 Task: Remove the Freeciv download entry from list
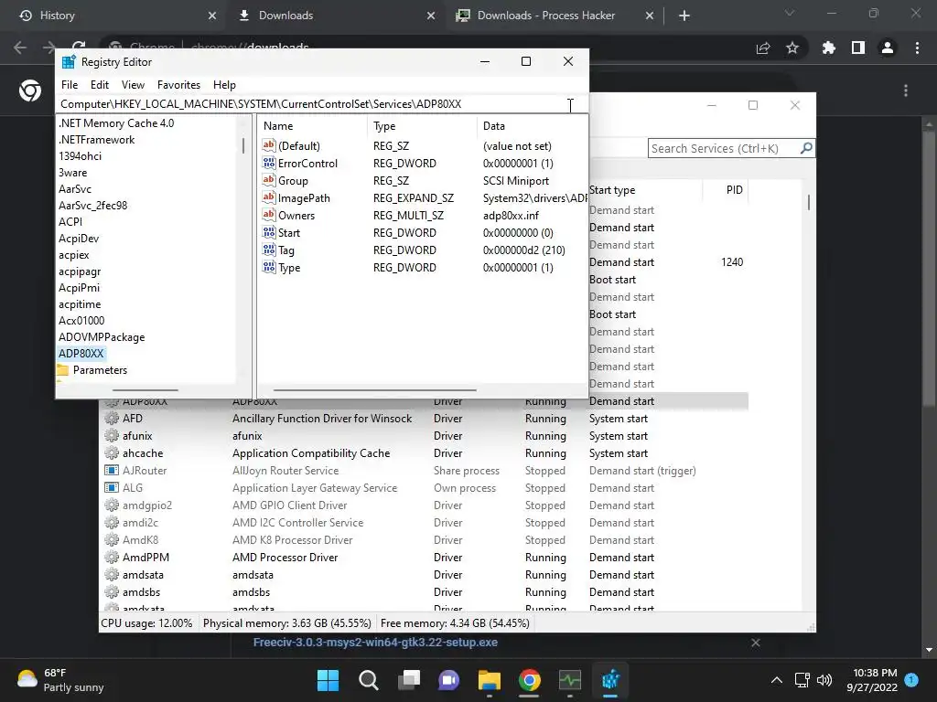tap(755, 643)
